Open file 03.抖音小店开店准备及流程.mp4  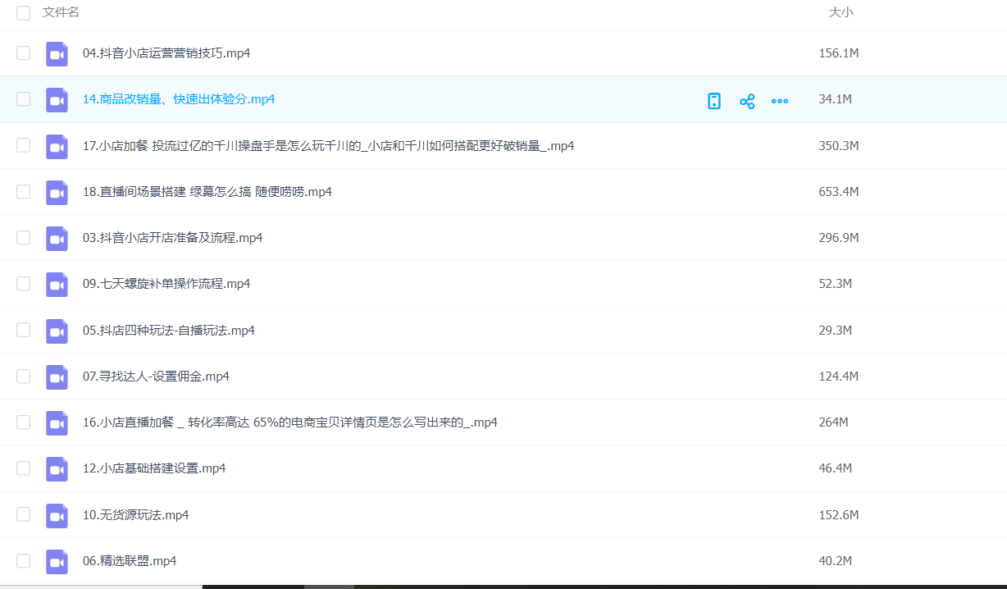[173, 238]
